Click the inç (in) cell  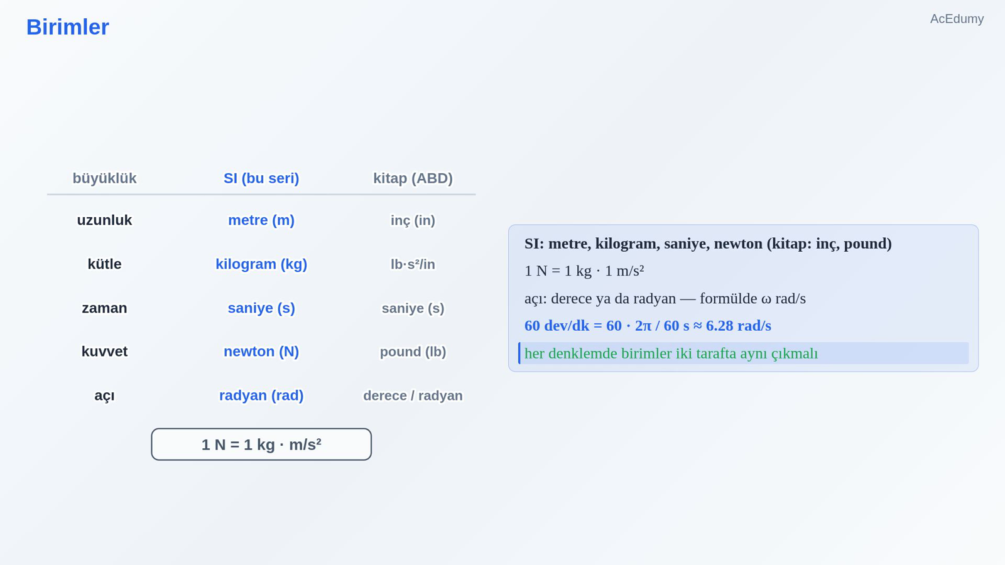coord(413,220)
